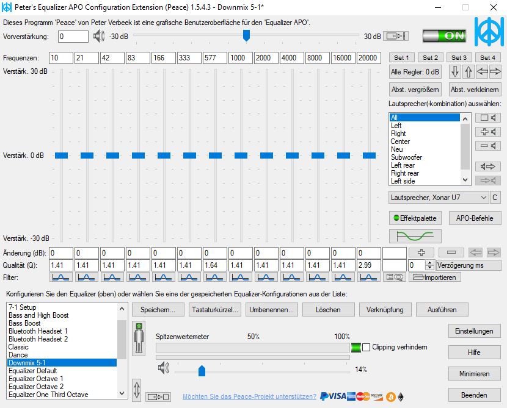Click the Speichern... button

point(158,310)
